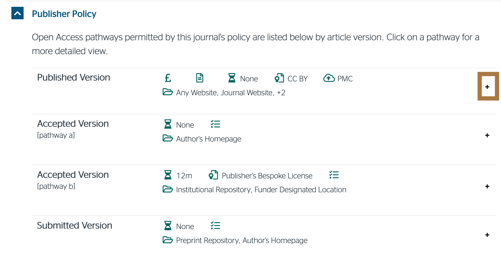Expand Accepted Version pathway b details
Screen dimensions: 501x266
point(487,186)
